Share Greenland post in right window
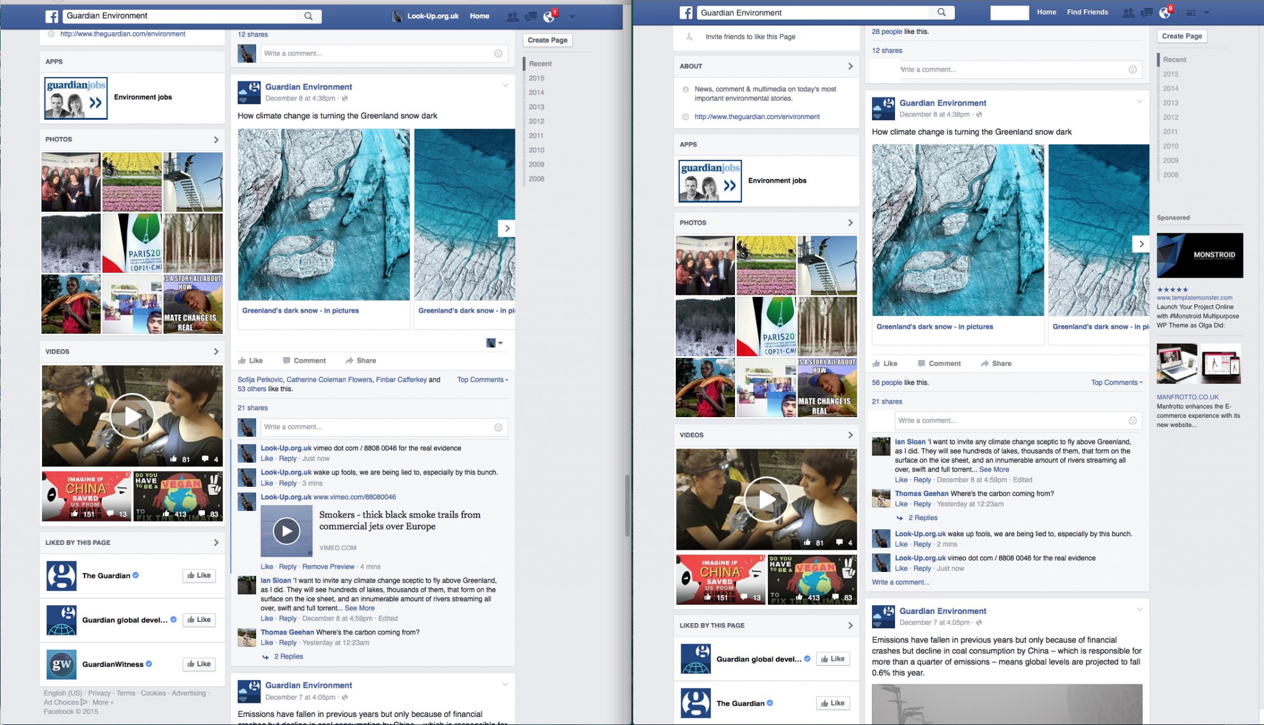 pyautogui.click(x=996, y=363)
